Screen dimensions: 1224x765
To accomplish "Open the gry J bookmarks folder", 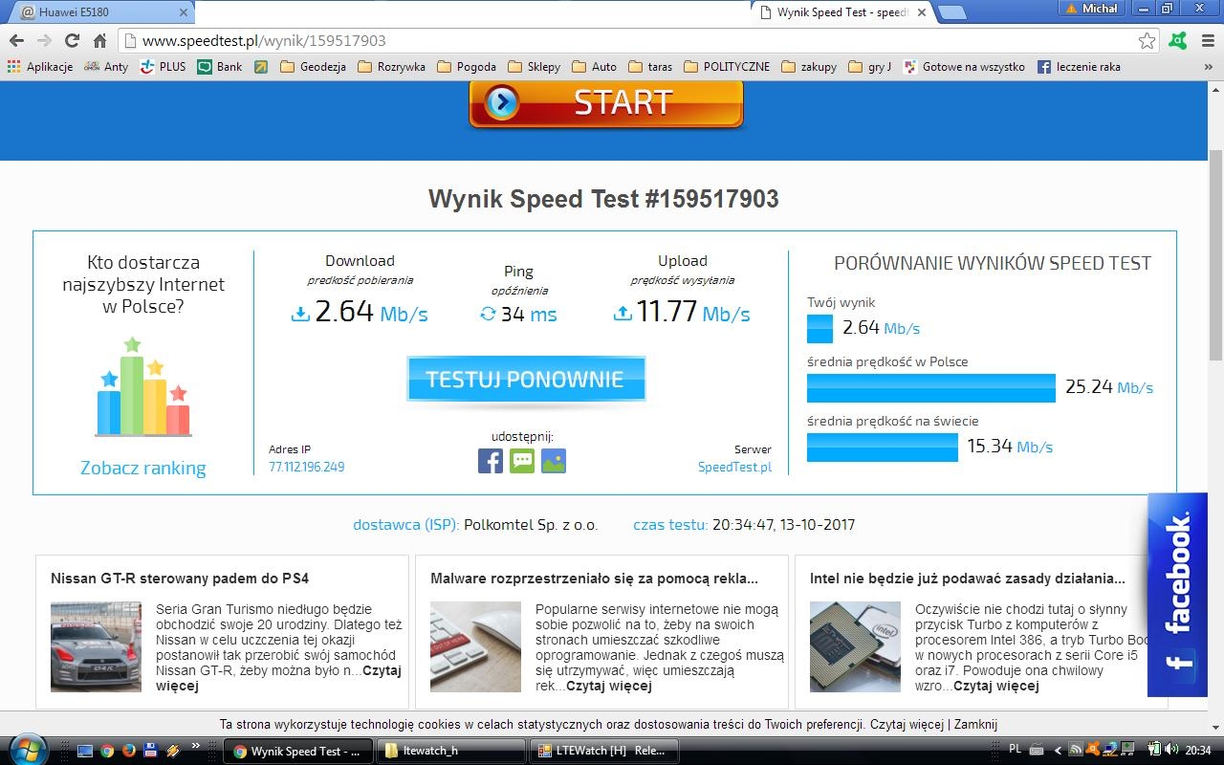I will [x=870, y=67].
